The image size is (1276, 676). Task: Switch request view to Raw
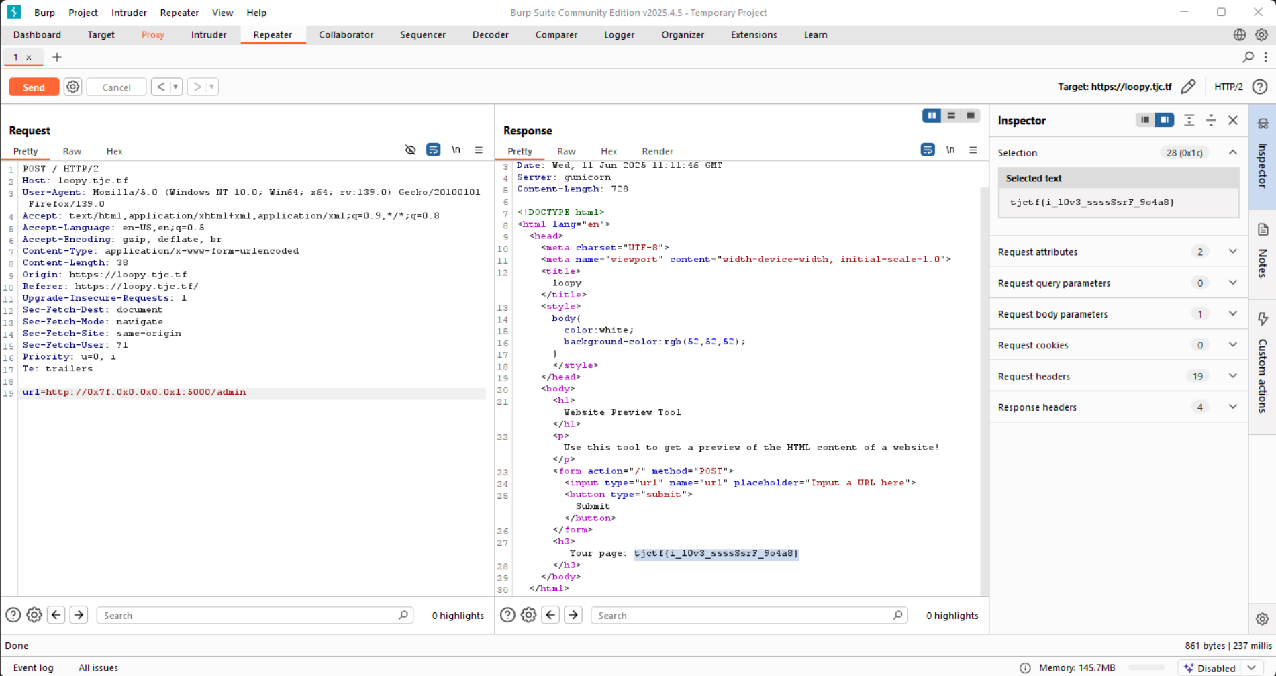pyautogui.click(x=72, y=152)
